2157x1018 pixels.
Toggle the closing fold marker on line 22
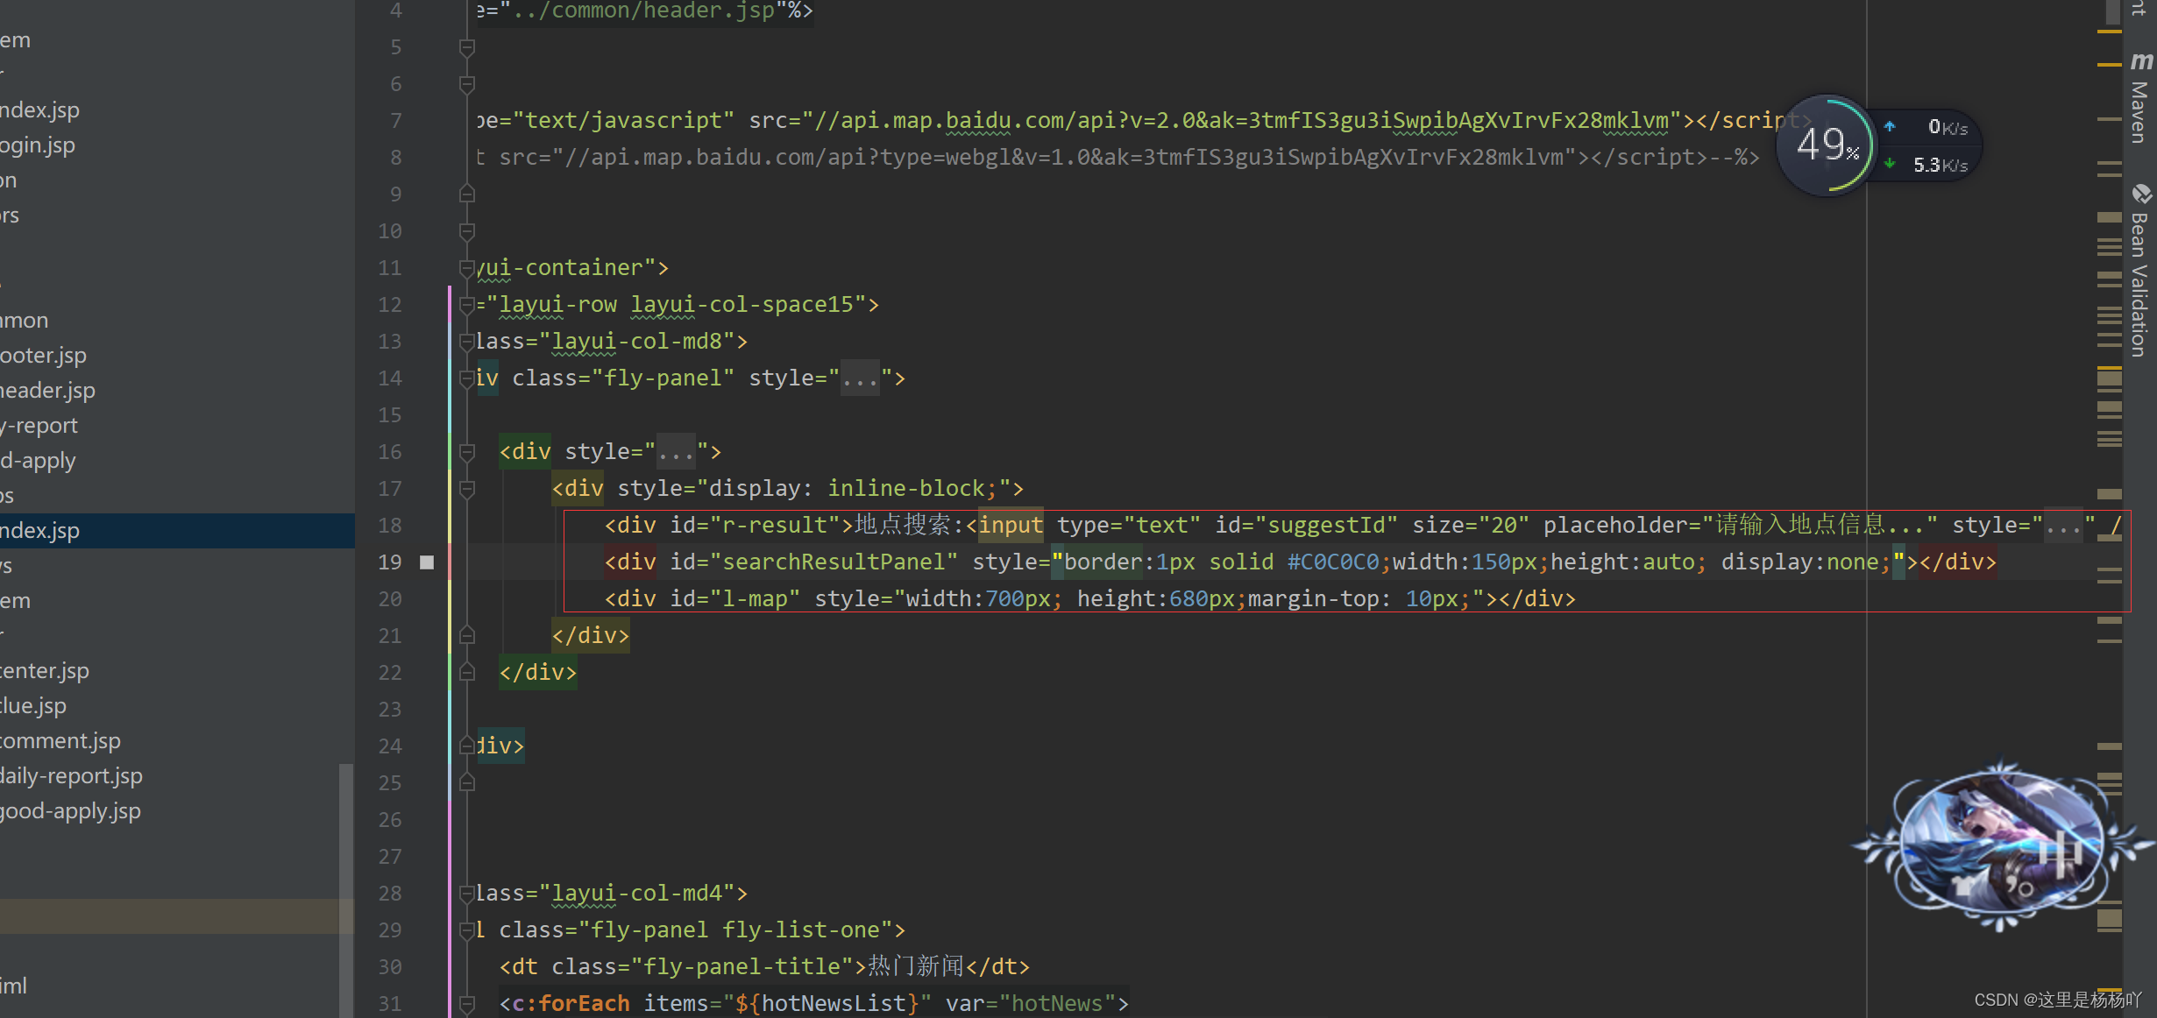467,673
